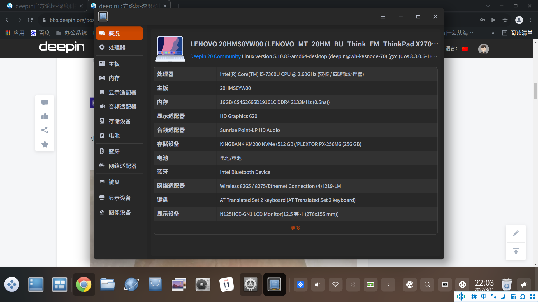Click the 更多 link
Screen dimensions: 538x302
pyautogui.click(x=295, y=228)
